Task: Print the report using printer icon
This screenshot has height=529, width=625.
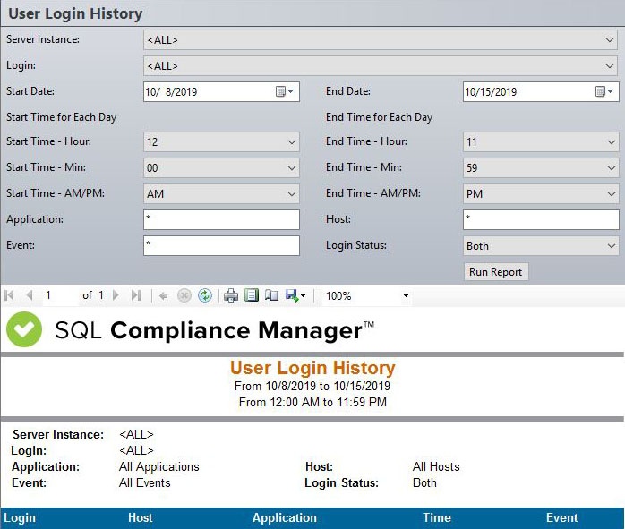Action: 231,295
